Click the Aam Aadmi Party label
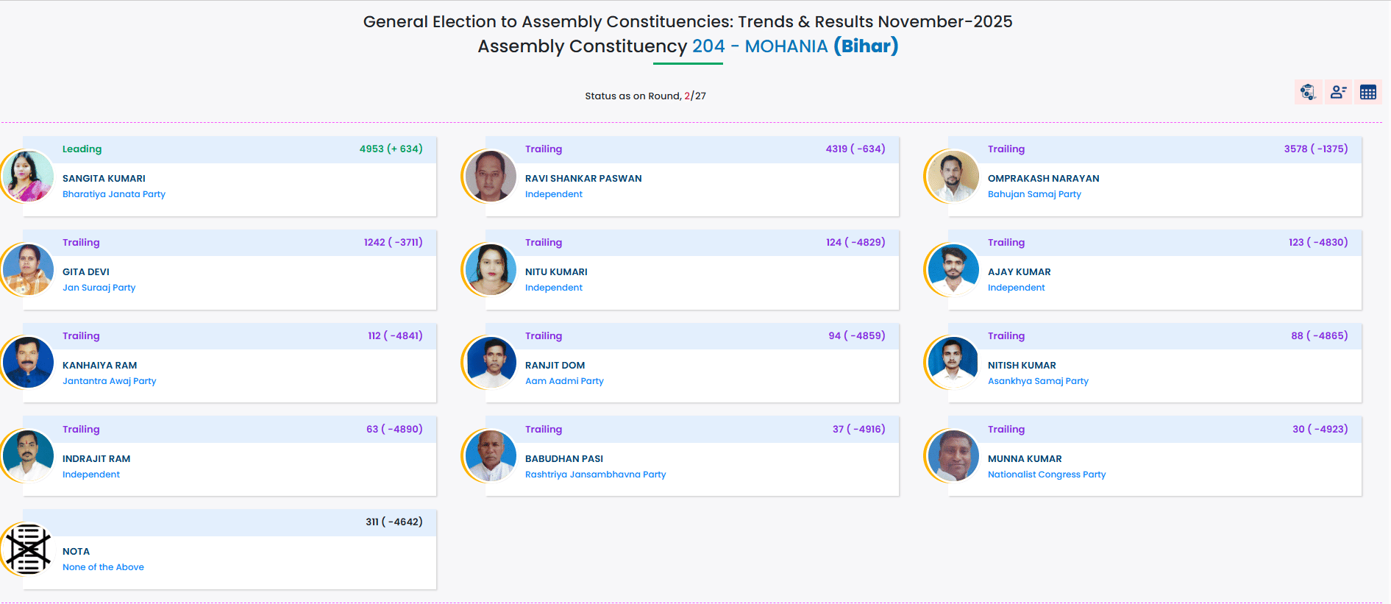 tap(564, 381)
